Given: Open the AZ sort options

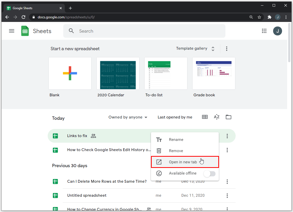Looking at the screenshot, I should point(216,117).
